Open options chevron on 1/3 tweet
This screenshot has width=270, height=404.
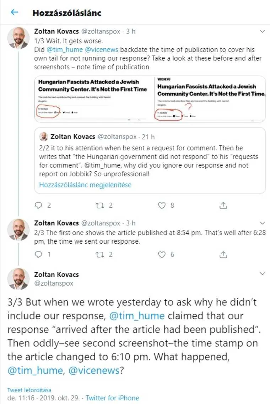(263, 32)
